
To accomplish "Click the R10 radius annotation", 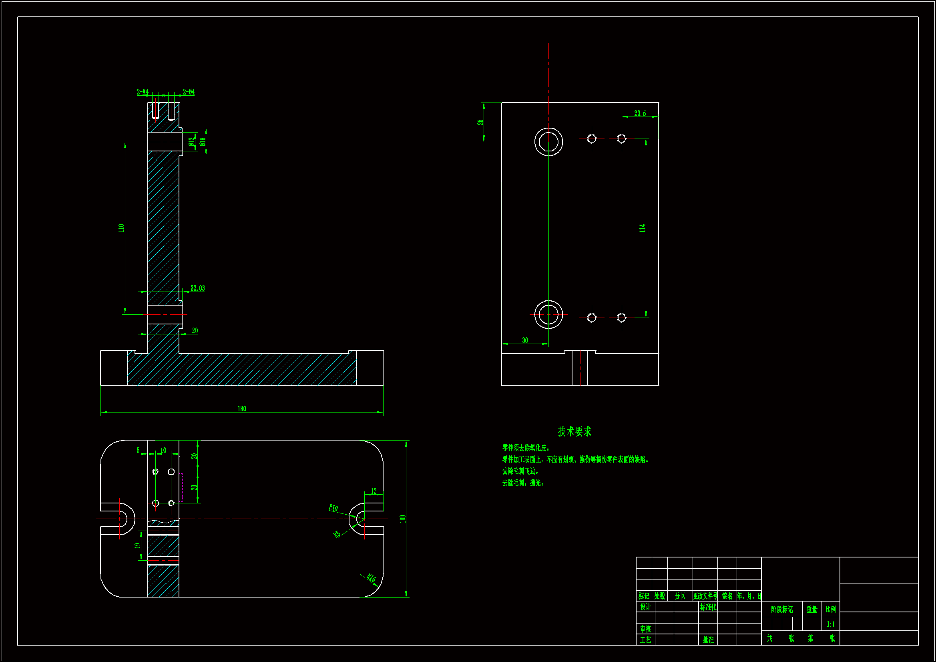I will [x=333, y=508].
